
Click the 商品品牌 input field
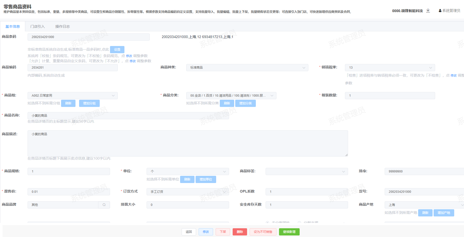[63, 205]
